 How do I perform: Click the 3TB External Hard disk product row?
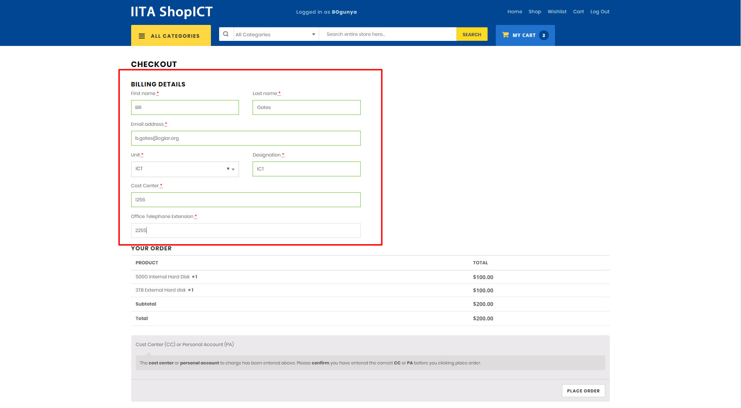370,290
